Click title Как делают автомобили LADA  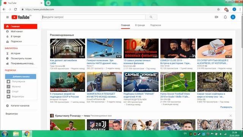63,62
